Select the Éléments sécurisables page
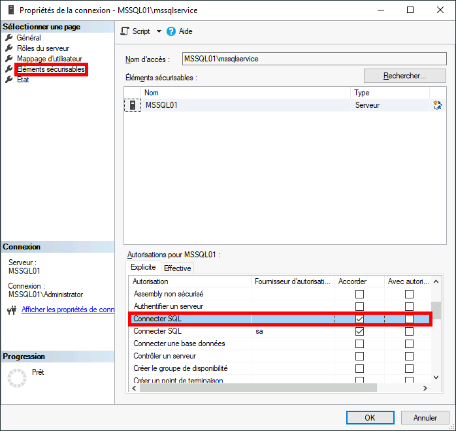This screenshot has height=431, width=456. [51, 69]
